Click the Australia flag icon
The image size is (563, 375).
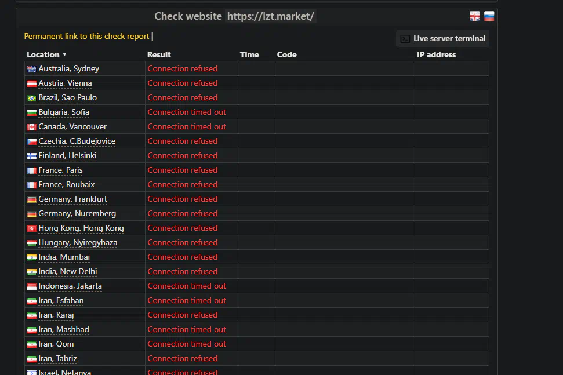31,69
